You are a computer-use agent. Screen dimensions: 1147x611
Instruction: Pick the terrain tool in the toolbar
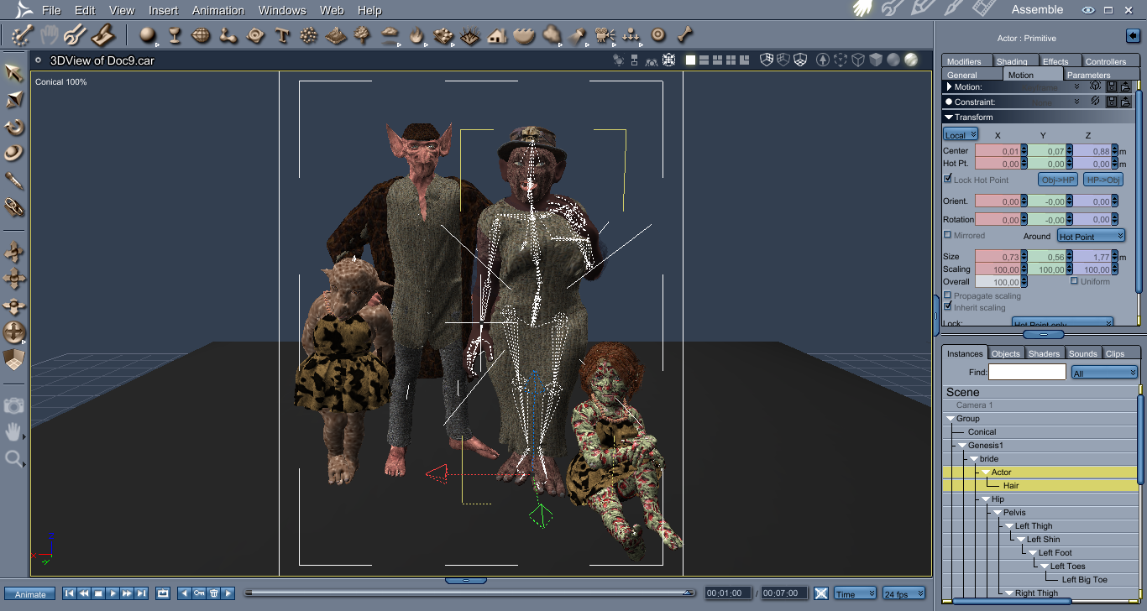coord(337,35)
